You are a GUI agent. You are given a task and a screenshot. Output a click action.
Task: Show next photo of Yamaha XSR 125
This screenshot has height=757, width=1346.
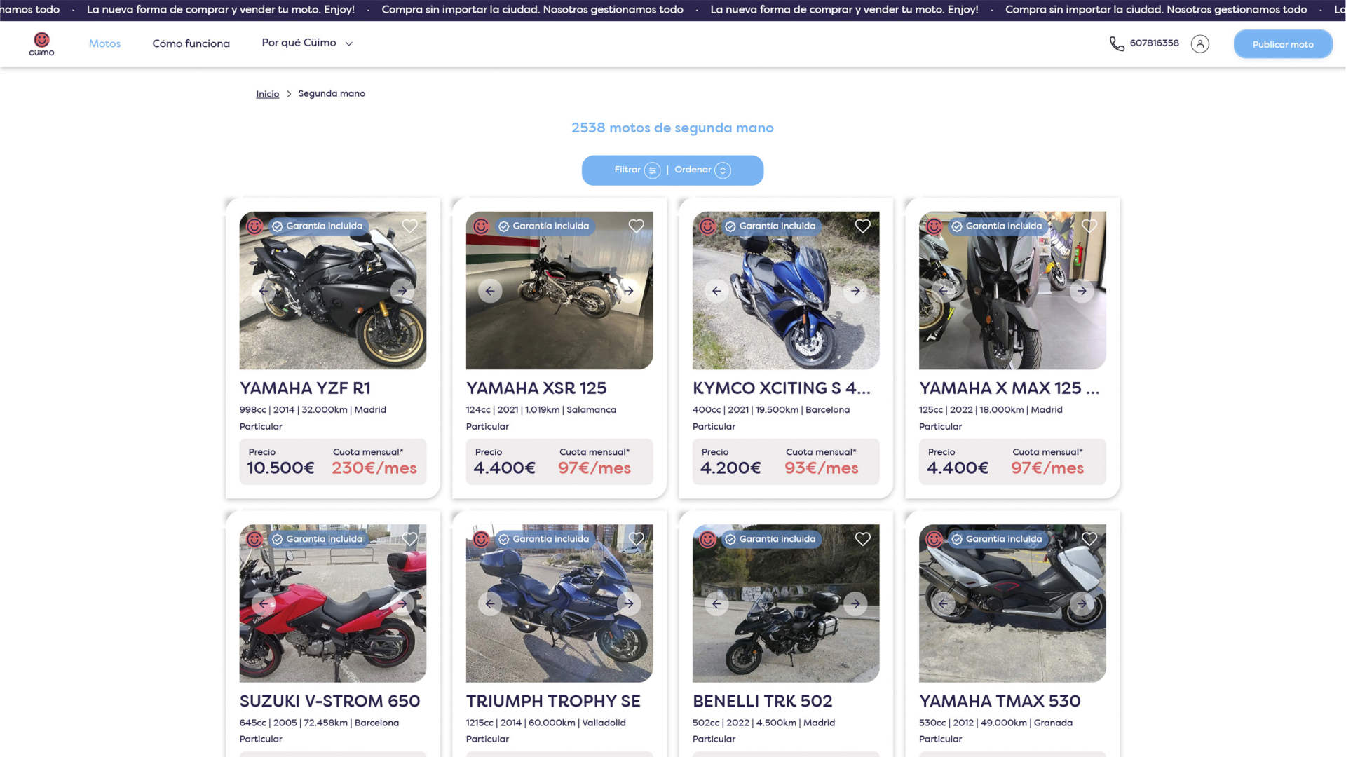point(629,290)
